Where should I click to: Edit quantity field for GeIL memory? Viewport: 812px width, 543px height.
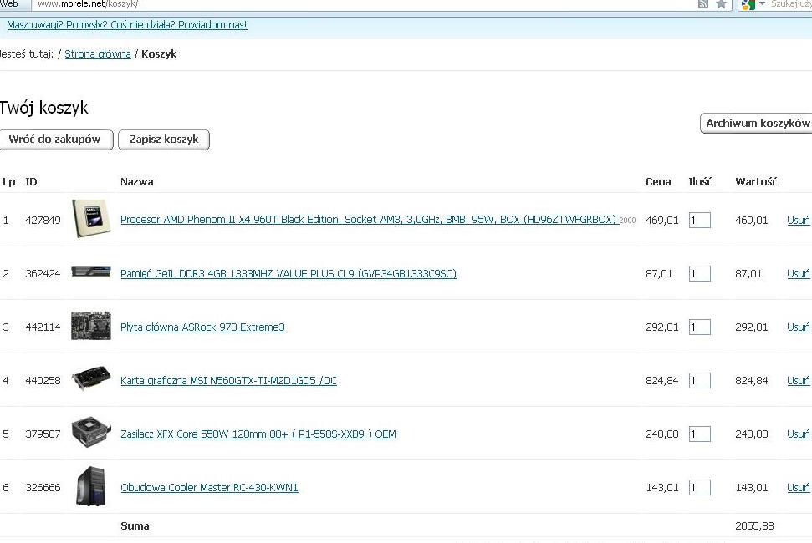pos(699,273)
